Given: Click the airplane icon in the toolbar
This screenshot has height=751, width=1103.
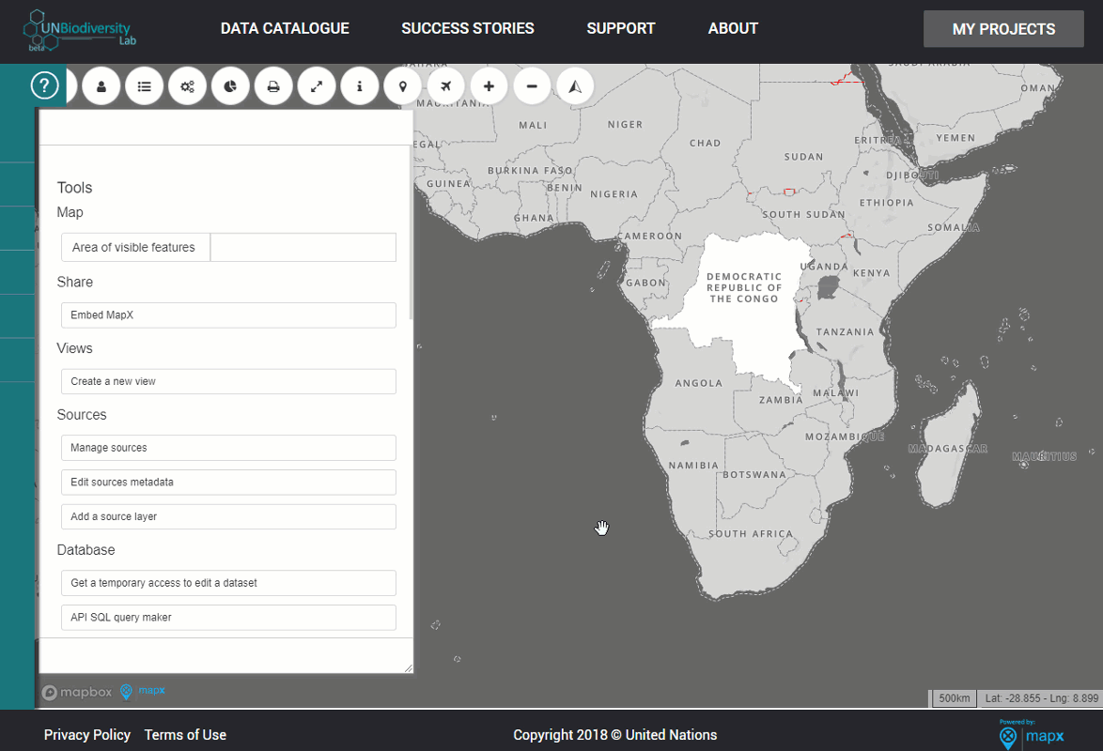Looking at the screenshot, I should point(446,86).
